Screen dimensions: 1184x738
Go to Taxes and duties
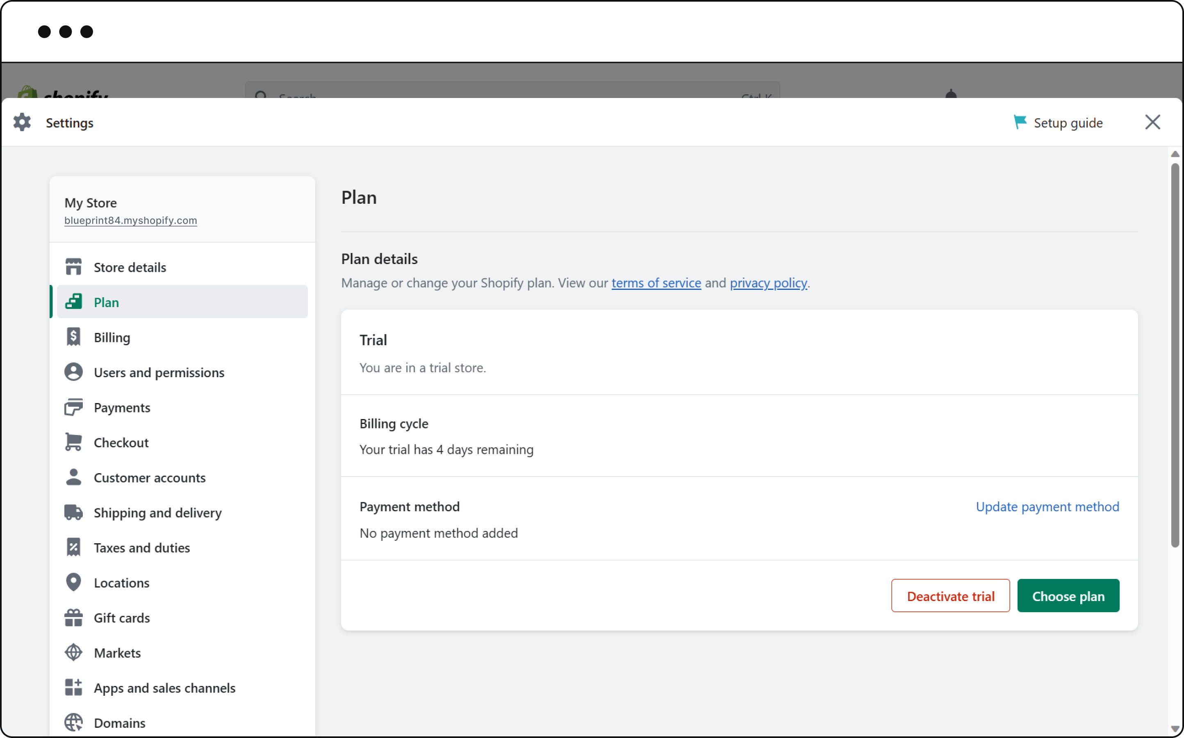click(182, 548)
